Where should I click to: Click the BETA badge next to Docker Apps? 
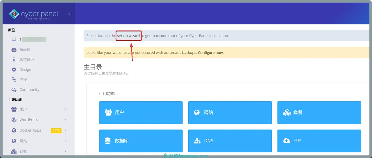point(56,130)
